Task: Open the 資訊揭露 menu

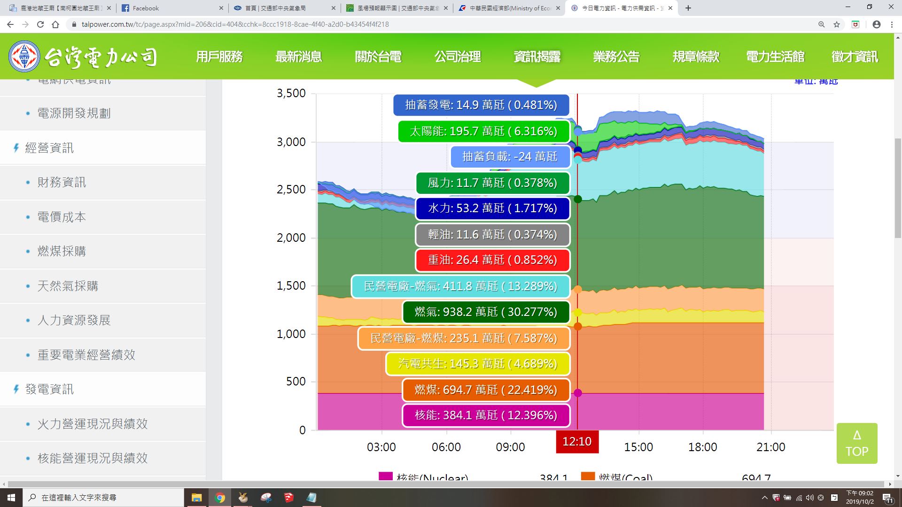Action: pyautogui.click(x=537, y=57)
